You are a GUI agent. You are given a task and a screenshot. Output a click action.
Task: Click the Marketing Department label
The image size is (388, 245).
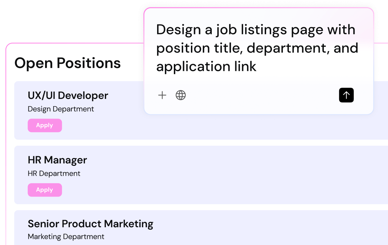(x=66, y=236)
